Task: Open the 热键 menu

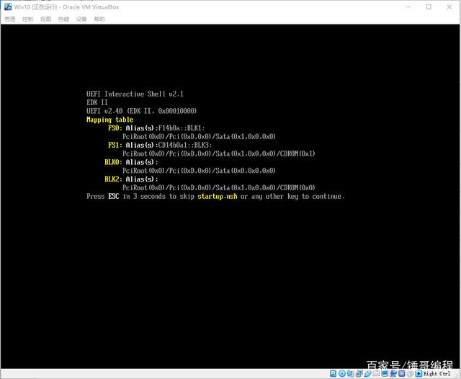Action: [63, 19]
